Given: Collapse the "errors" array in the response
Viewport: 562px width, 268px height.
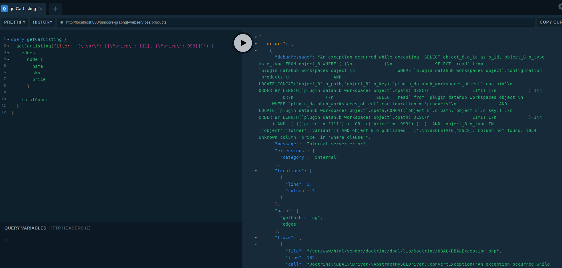Looking at the screenshot, I should coord(256,44).
